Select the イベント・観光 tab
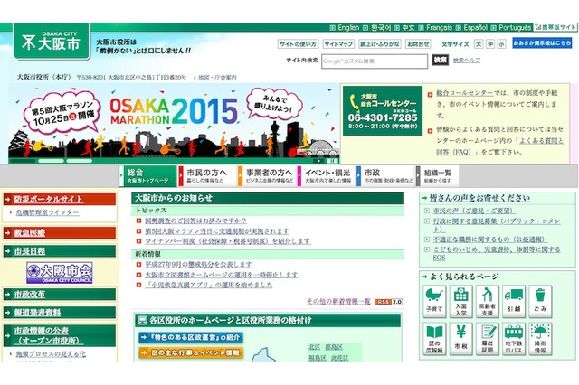579x385 pixels. coord(326,176)
